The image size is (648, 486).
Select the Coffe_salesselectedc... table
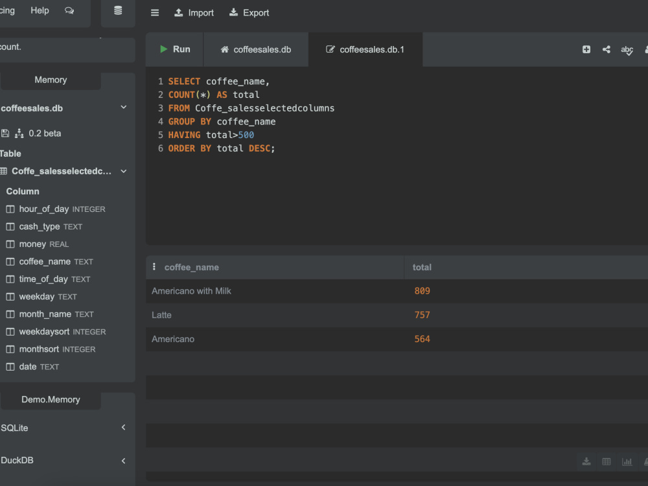[x=61, y=171]
